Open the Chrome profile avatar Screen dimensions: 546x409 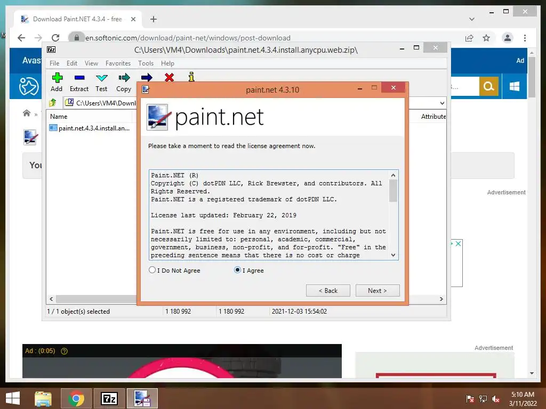(508, 38)
